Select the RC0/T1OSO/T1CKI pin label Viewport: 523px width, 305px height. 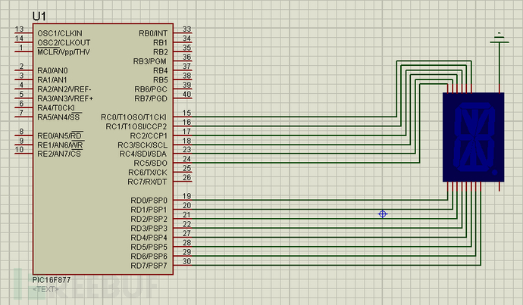[x=133, y=117]
